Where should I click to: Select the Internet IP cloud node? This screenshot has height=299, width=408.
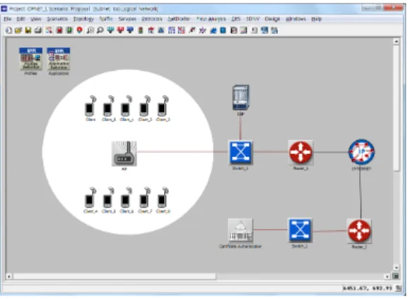pyautogui.click(x=361, y=152)
